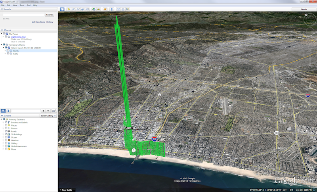Hide the sidebar using toolbar icon

(x=62, y=9)
